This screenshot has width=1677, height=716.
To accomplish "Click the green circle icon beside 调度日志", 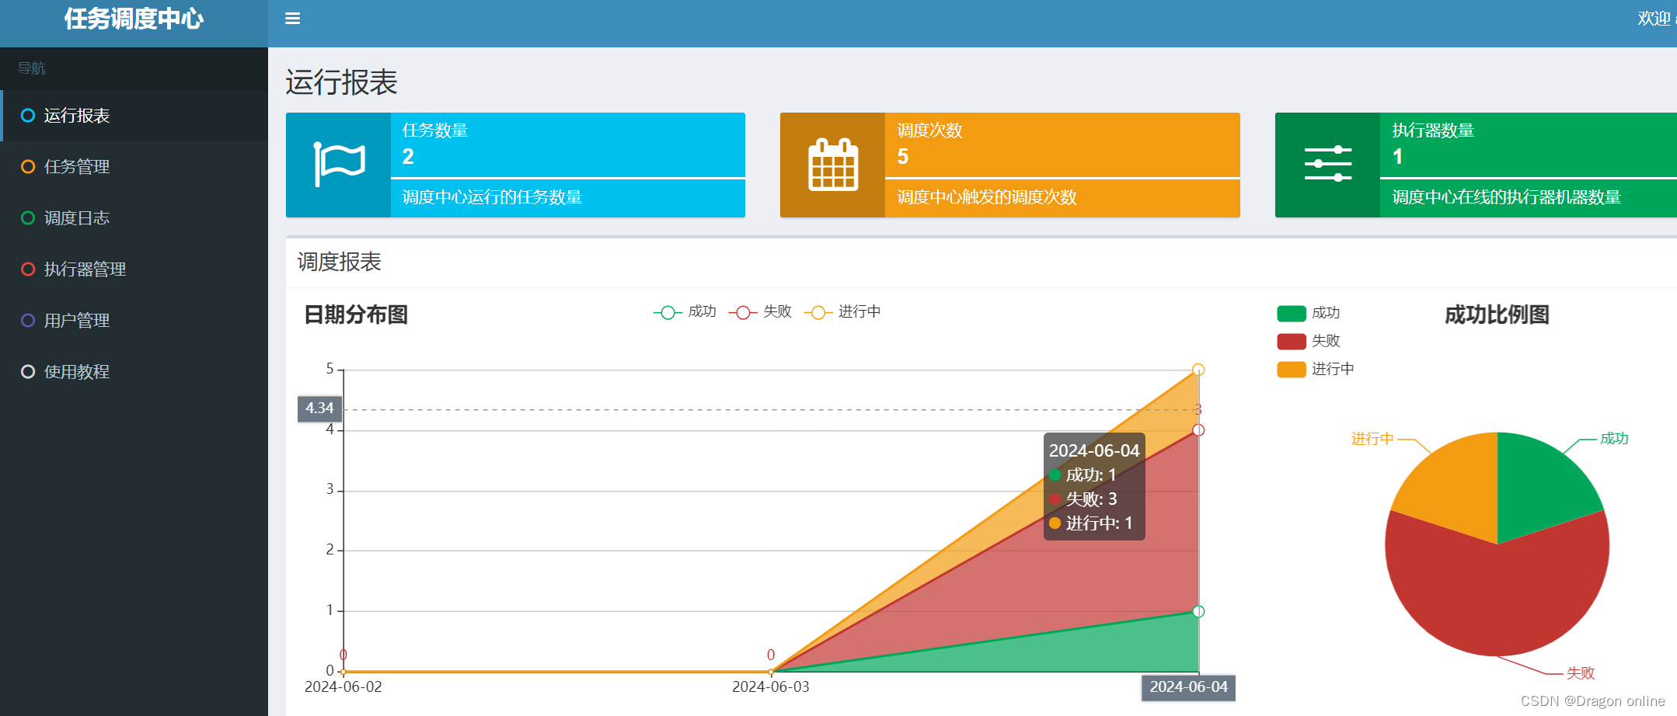I will [28, 218].
